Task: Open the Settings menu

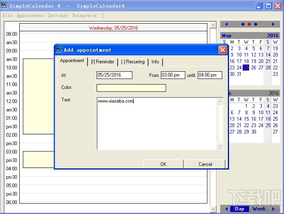Action: coord(58,15)
